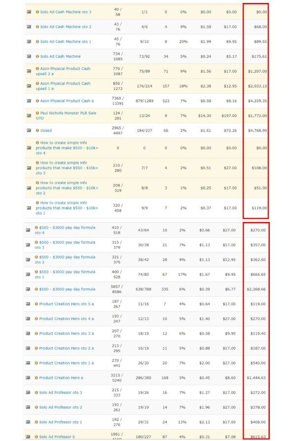
Task: Select the 638/788 cell
Action: coord(144,289)
